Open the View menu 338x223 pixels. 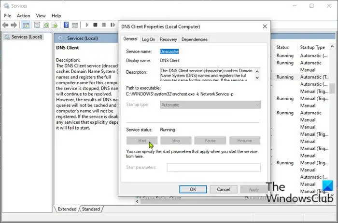[41, 16]
